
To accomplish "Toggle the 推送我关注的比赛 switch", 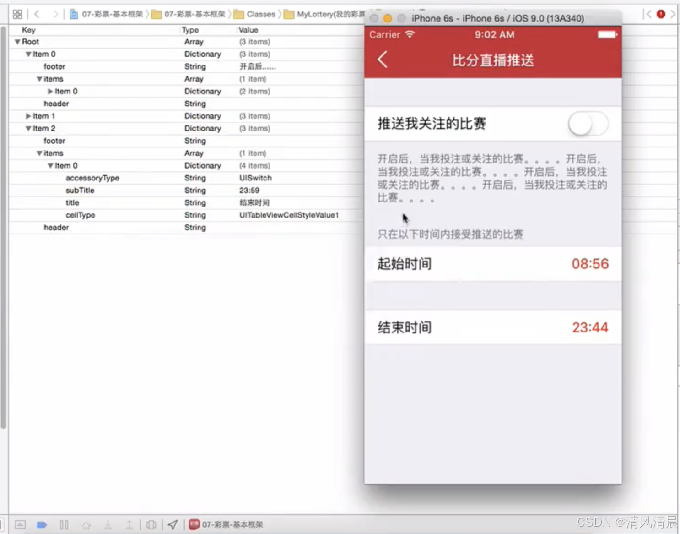I will click(x=588, y=124).
